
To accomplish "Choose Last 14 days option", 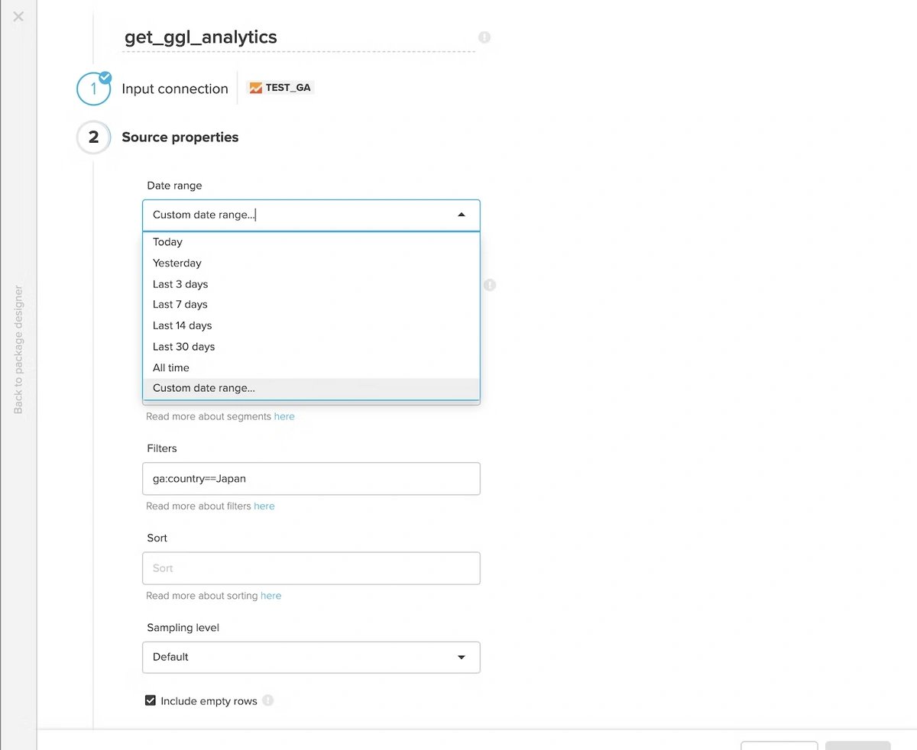I will coord(311,325).
